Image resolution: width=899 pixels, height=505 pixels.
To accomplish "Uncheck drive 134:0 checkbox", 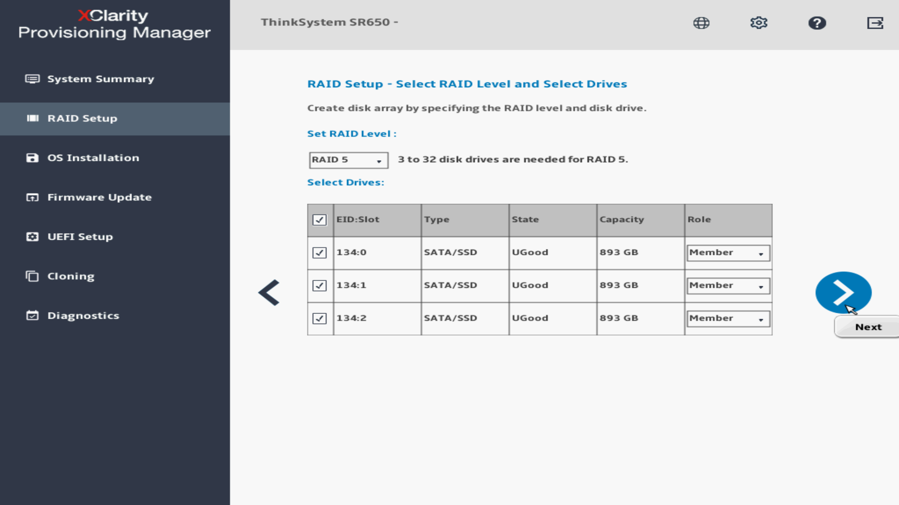I will point(320,253).
